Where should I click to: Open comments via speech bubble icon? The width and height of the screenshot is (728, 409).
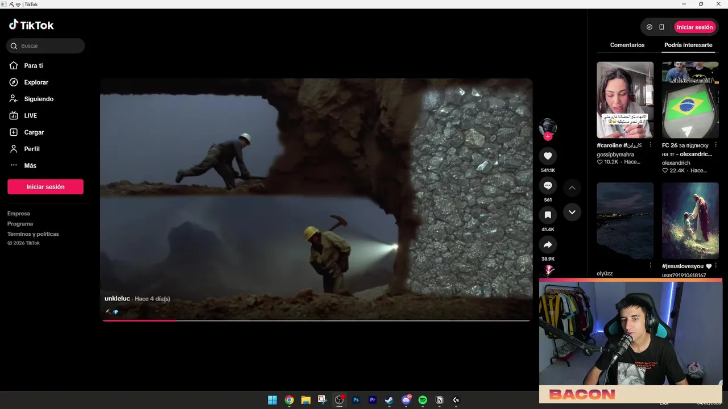point(548,186)
